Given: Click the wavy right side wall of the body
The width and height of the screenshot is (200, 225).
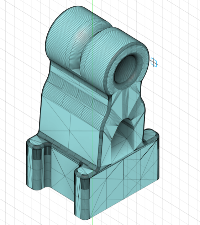Looking at the screenshot, I should tap(142, 109).
